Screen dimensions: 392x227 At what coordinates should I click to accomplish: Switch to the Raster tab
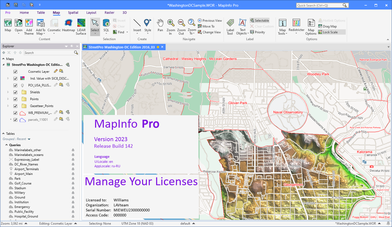[x=109, y=13]
